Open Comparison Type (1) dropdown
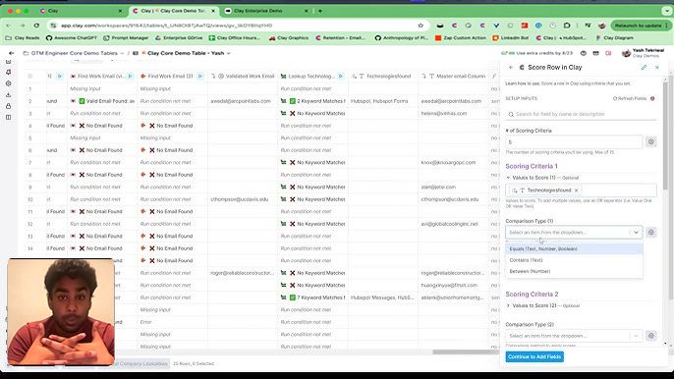 [x=574, y=232]
